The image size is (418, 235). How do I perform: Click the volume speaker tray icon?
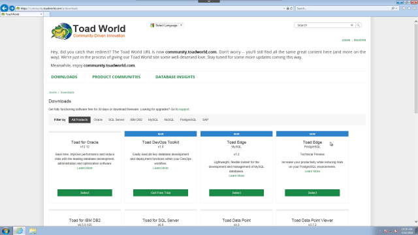click(396, 231)
